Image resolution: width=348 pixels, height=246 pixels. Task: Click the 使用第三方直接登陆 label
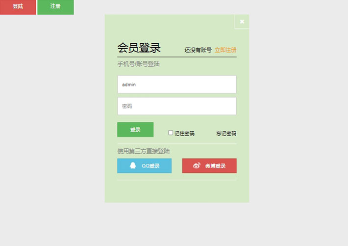click(x=144, y=151)
